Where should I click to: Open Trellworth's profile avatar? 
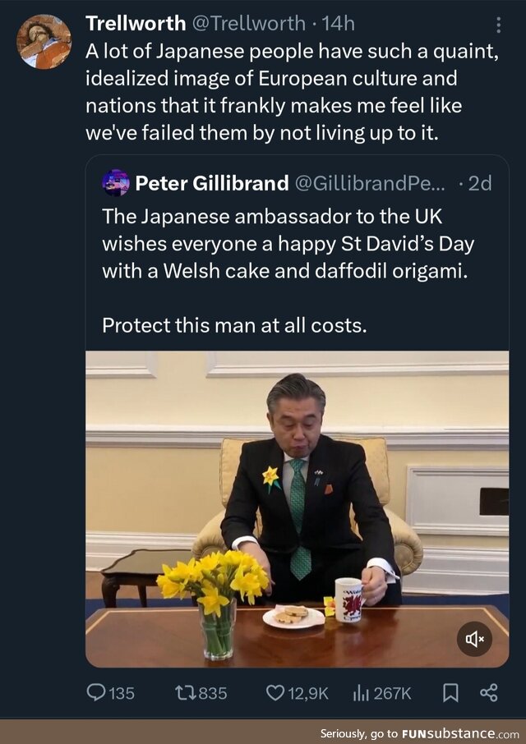pos(44,42)
